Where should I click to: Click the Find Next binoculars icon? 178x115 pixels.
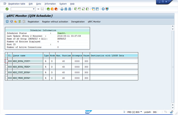coord(70,9)
